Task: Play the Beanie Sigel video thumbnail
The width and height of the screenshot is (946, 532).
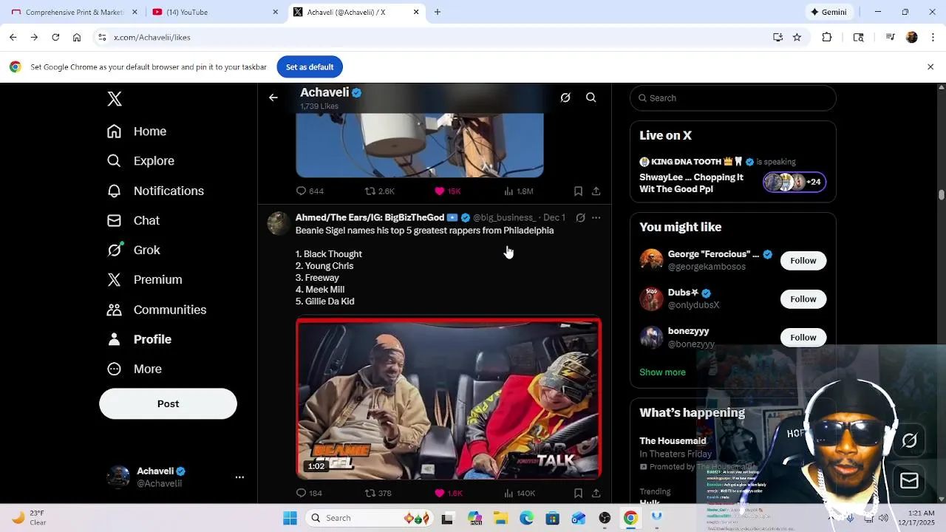Action: pos(449,399)
